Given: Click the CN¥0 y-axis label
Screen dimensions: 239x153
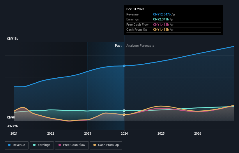Looking at the screenshot, I should tap(11, 117).
